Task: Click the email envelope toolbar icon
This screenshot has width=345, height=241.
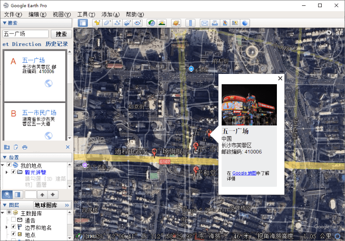Action: click(x=205, y=23)
